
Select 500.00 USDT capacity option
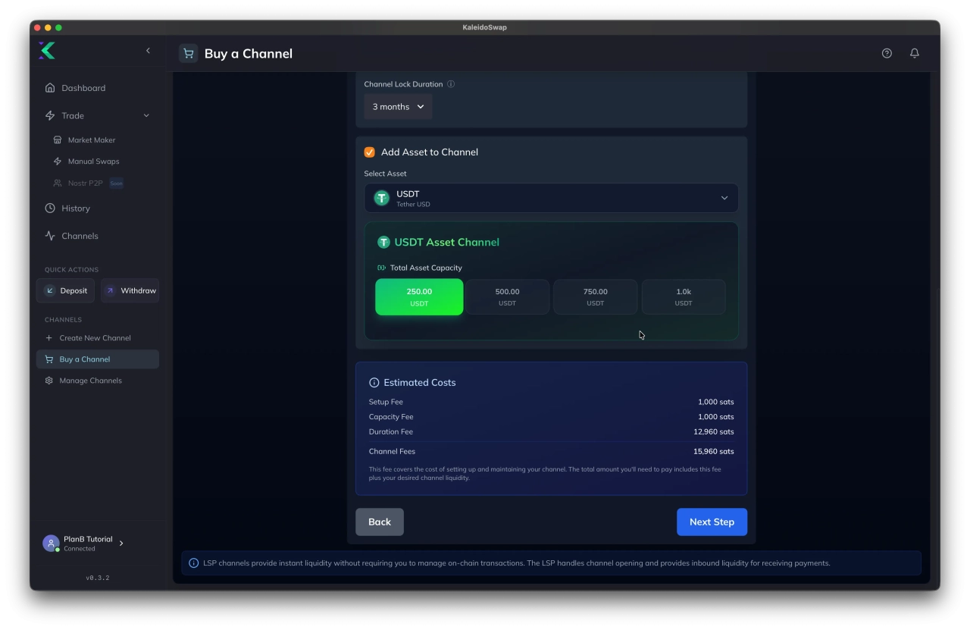coord(507,296)
